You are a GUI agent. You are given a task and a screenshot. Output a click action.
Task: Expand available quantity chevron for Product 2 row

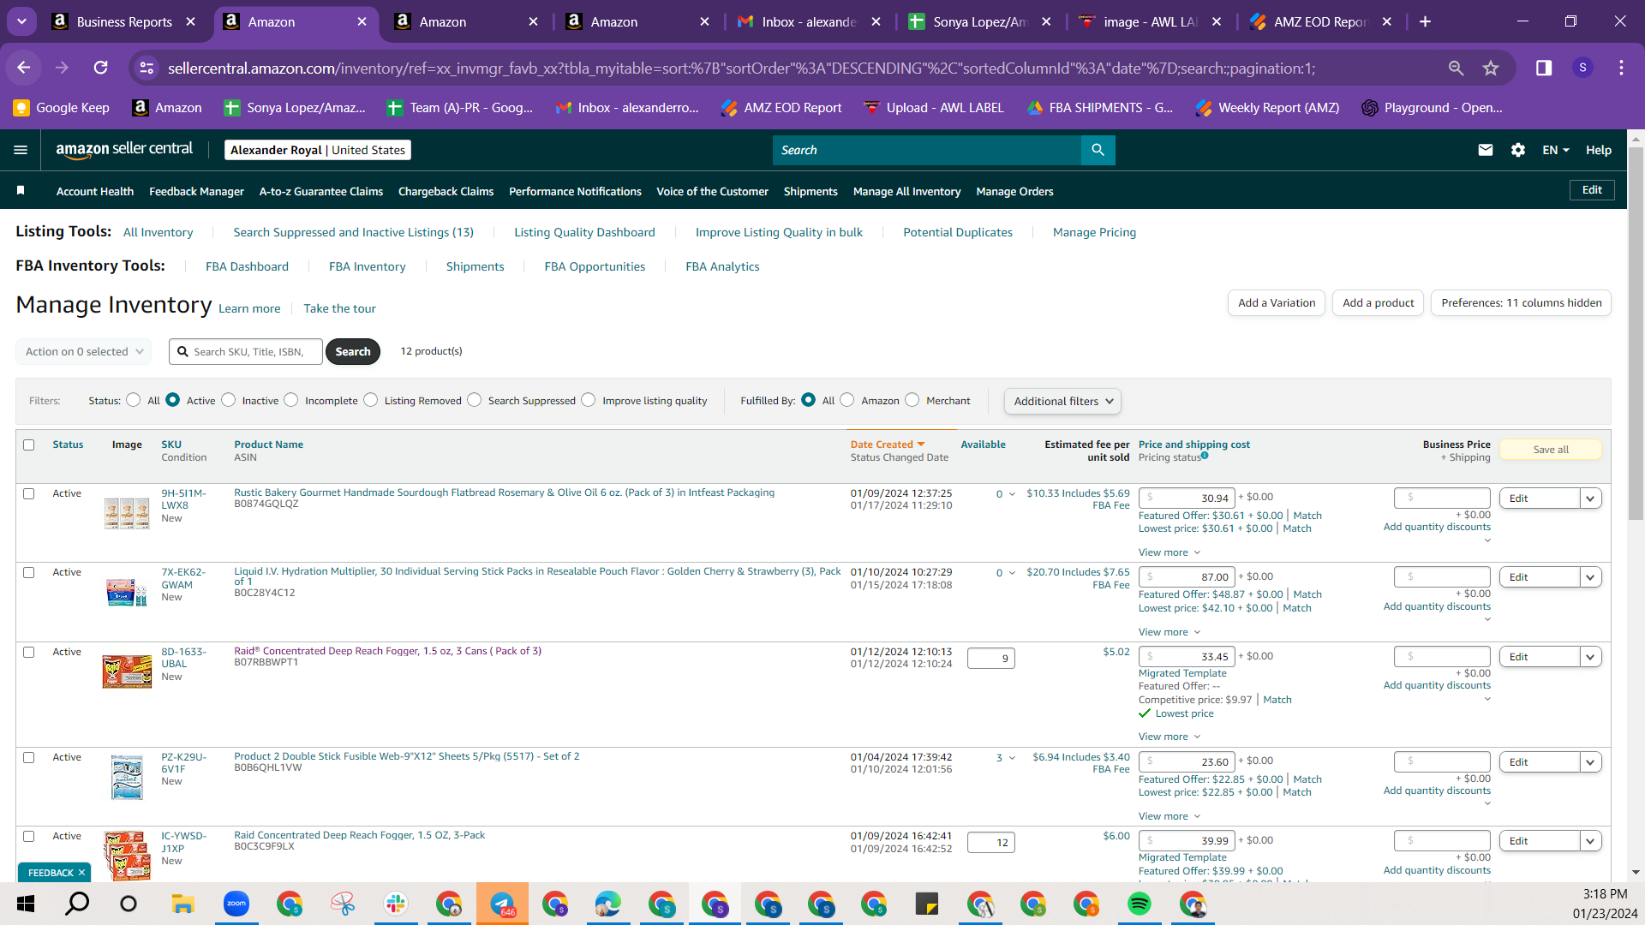(x=1012, y=757)
